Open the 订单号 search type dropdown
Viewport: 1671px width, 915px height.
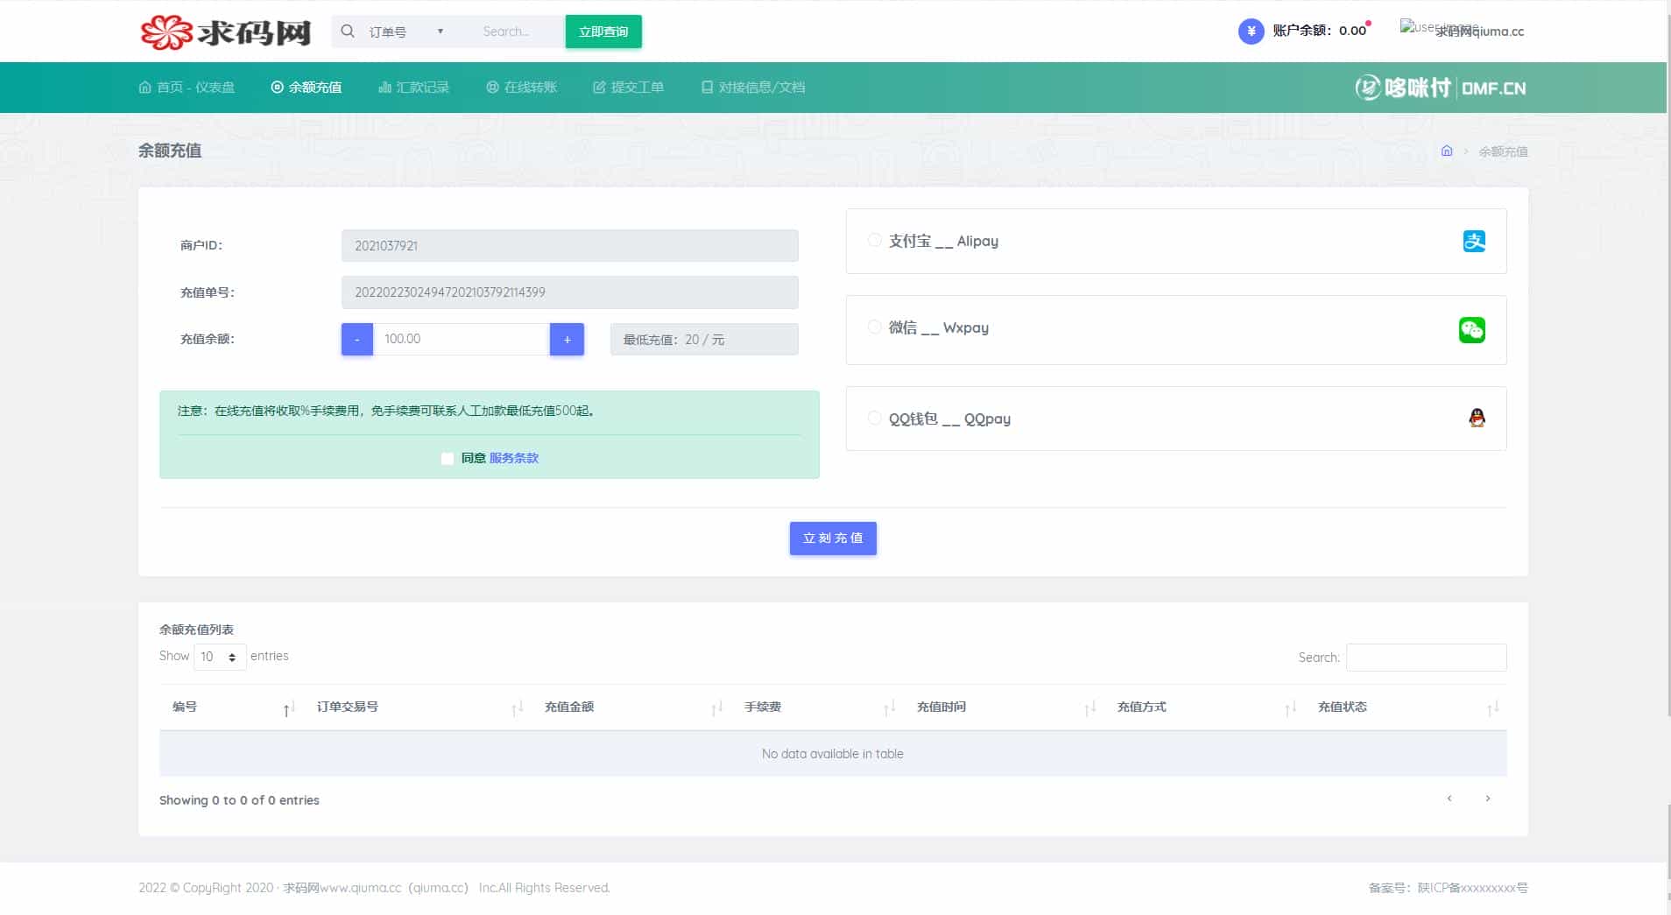[x=406, y=32]
